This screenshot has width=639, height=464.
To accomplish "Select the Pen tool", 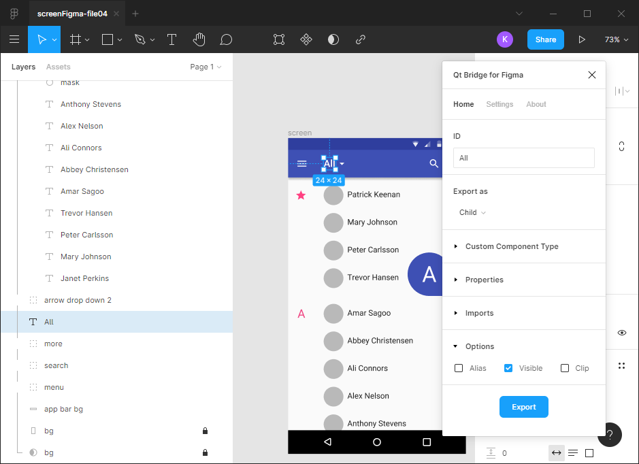I will tap(139, 39).
